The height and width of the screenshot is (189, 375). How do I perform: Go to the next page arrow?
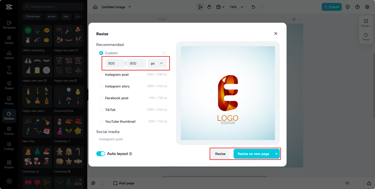(356, 183)
